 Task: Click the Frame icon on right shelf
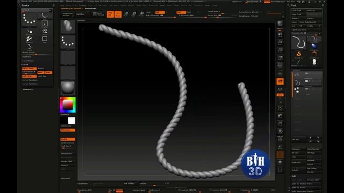(x=280, y=108)
